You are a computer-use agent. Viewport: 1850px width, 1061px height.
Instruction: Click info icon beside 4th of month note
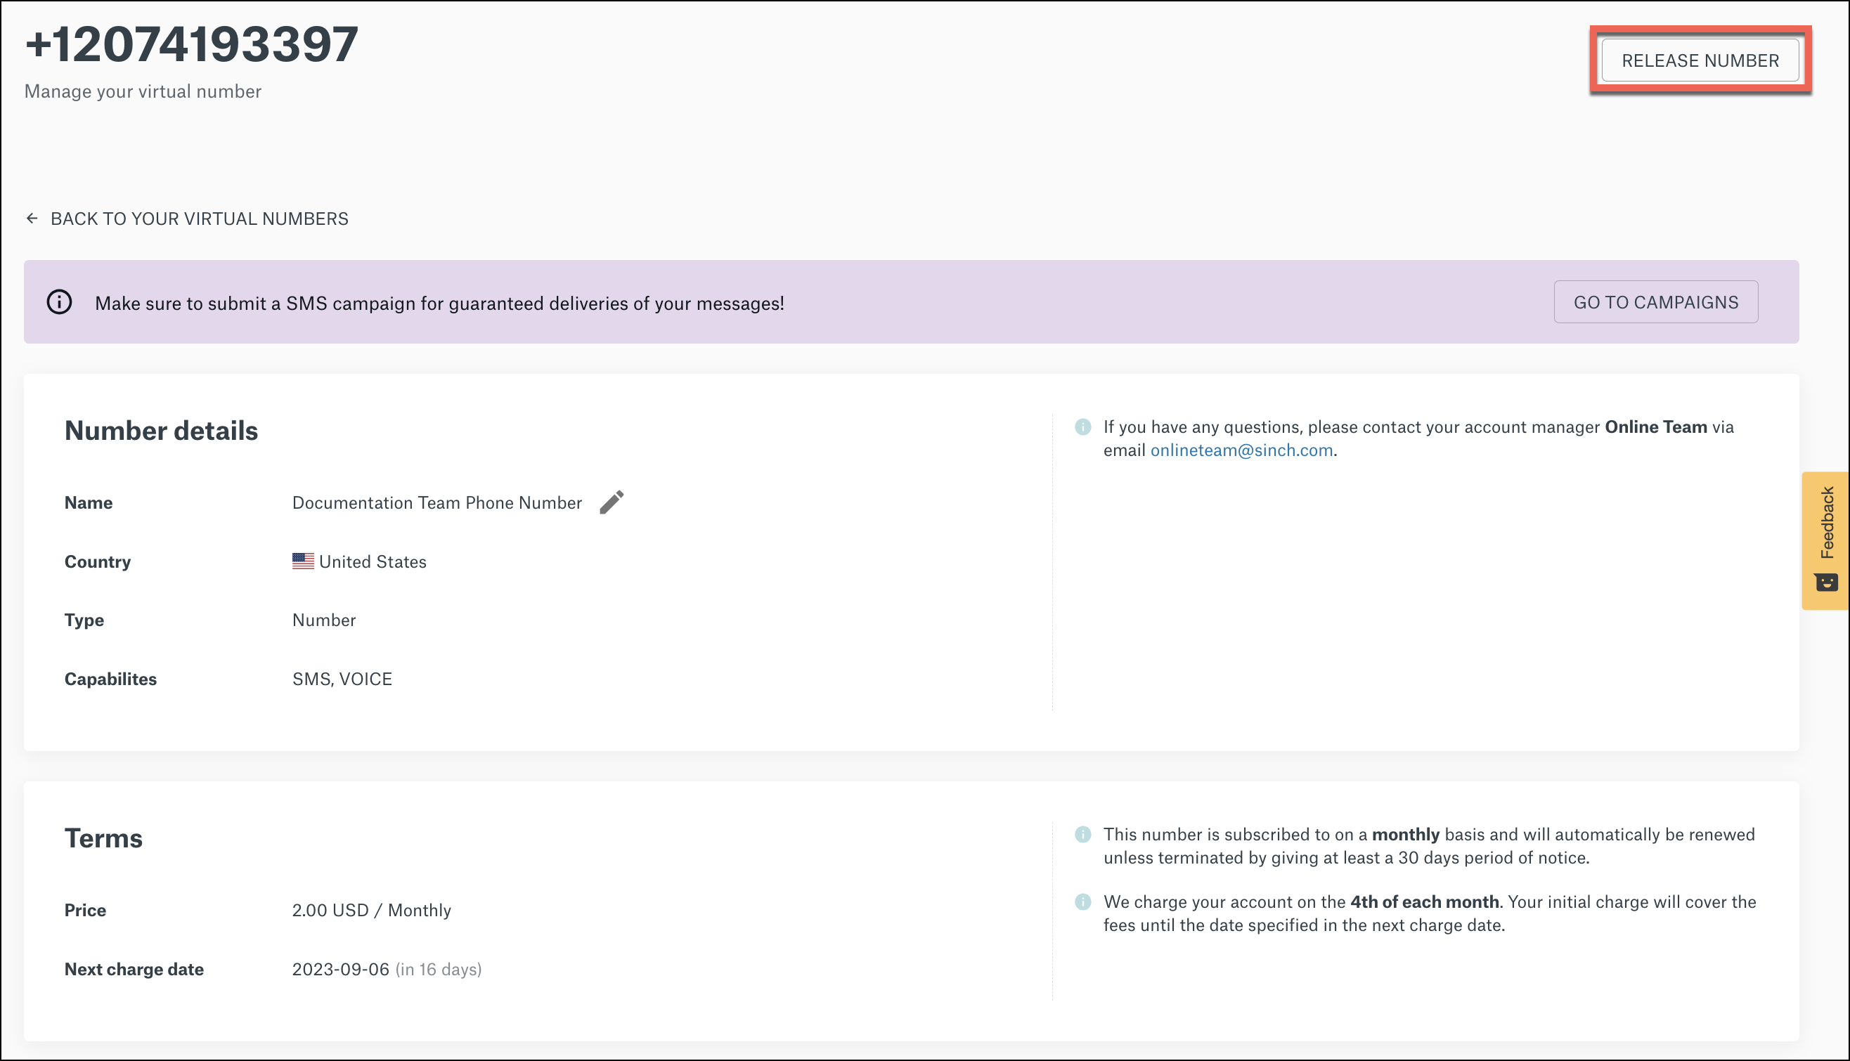coord(1082,902)
